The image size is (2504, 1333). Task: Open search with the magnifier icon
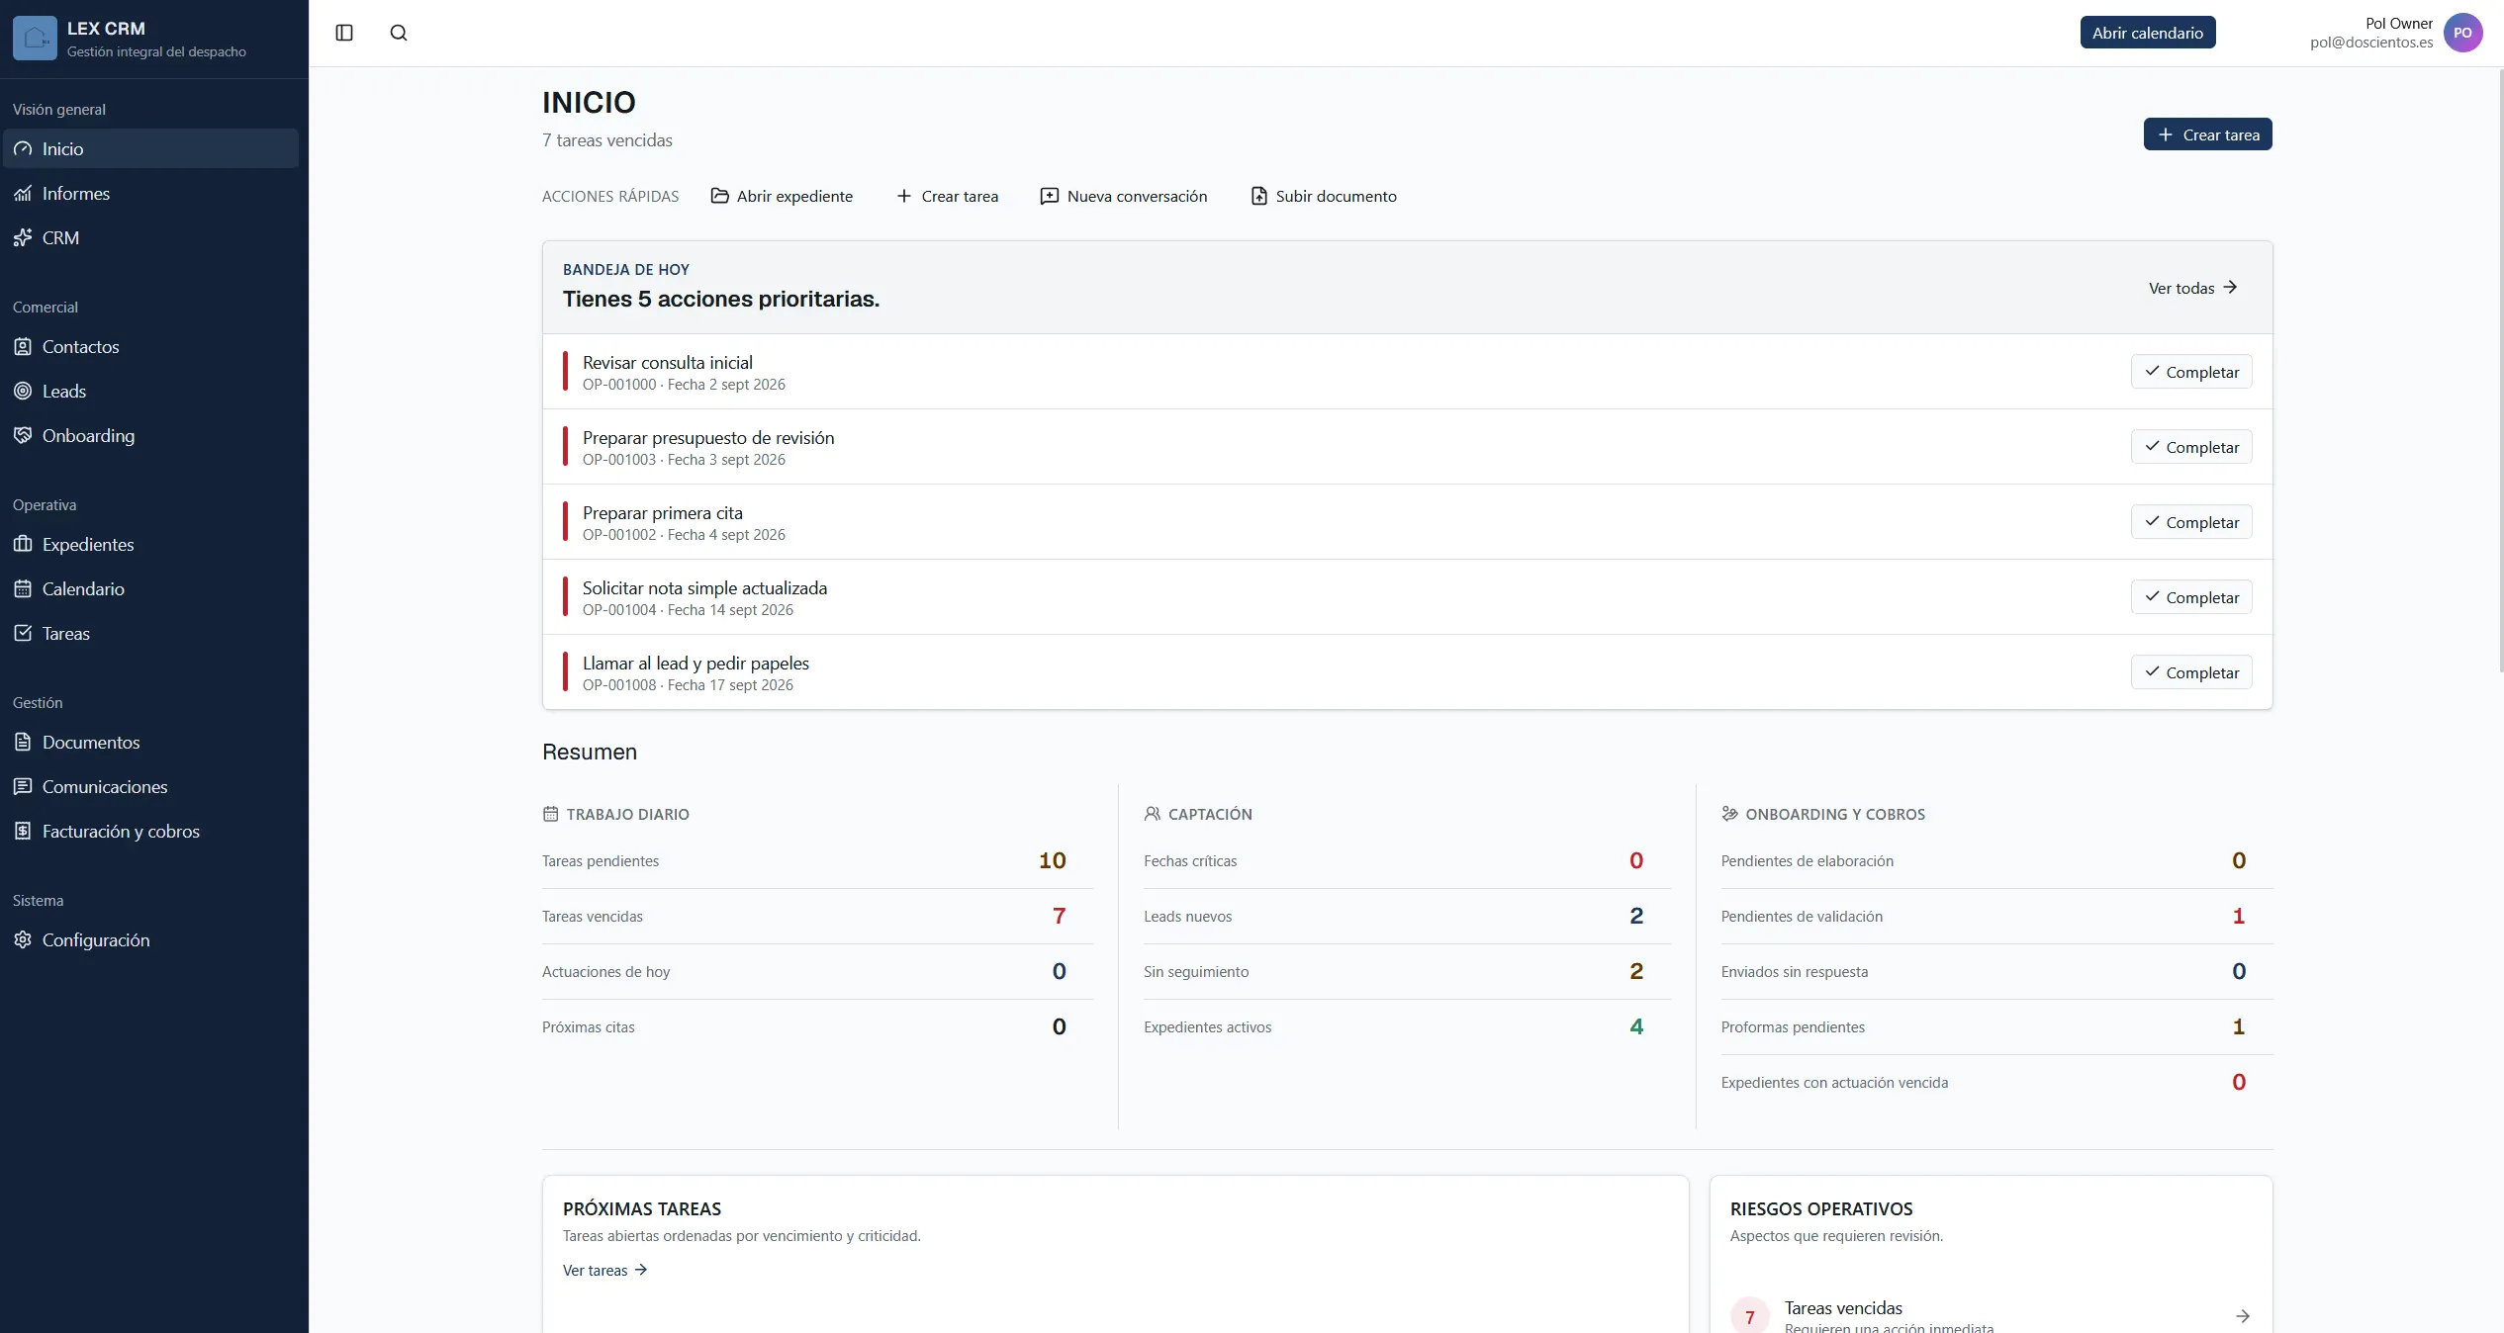[399, 33]
